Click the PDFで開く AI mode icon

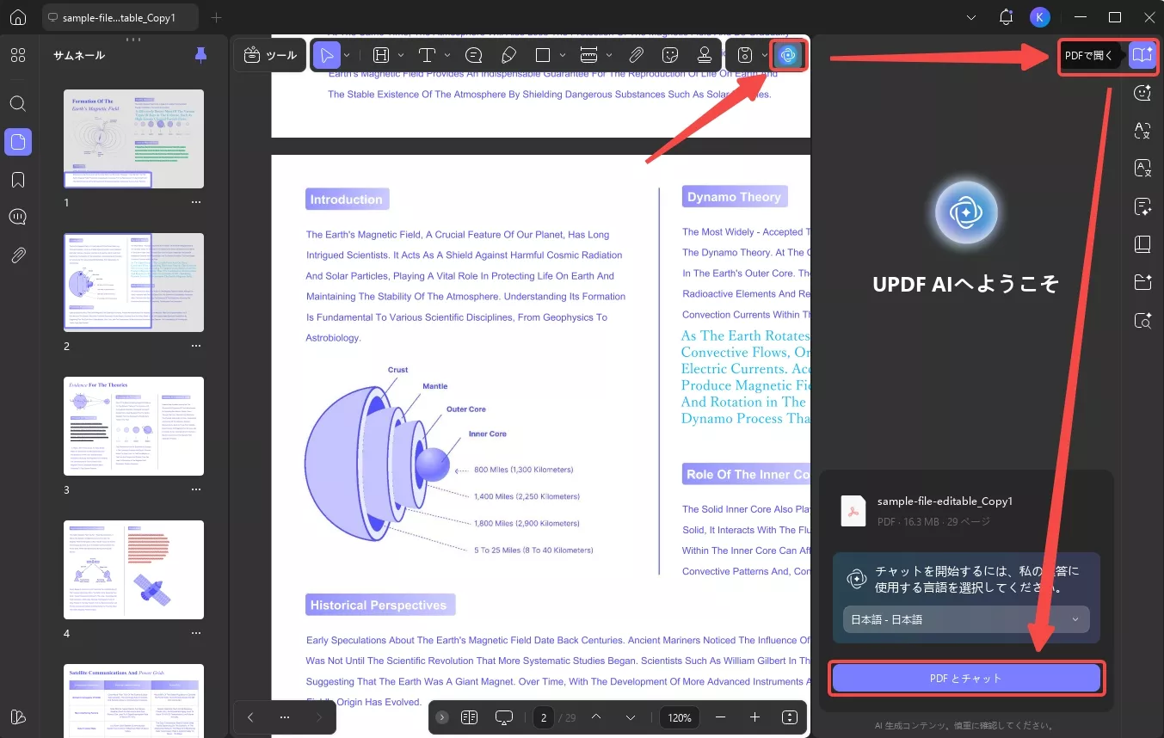(1142, 55)
